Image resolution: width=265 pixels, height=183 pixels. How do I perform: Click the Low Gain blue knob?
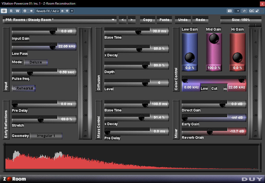tap(190, 57)
